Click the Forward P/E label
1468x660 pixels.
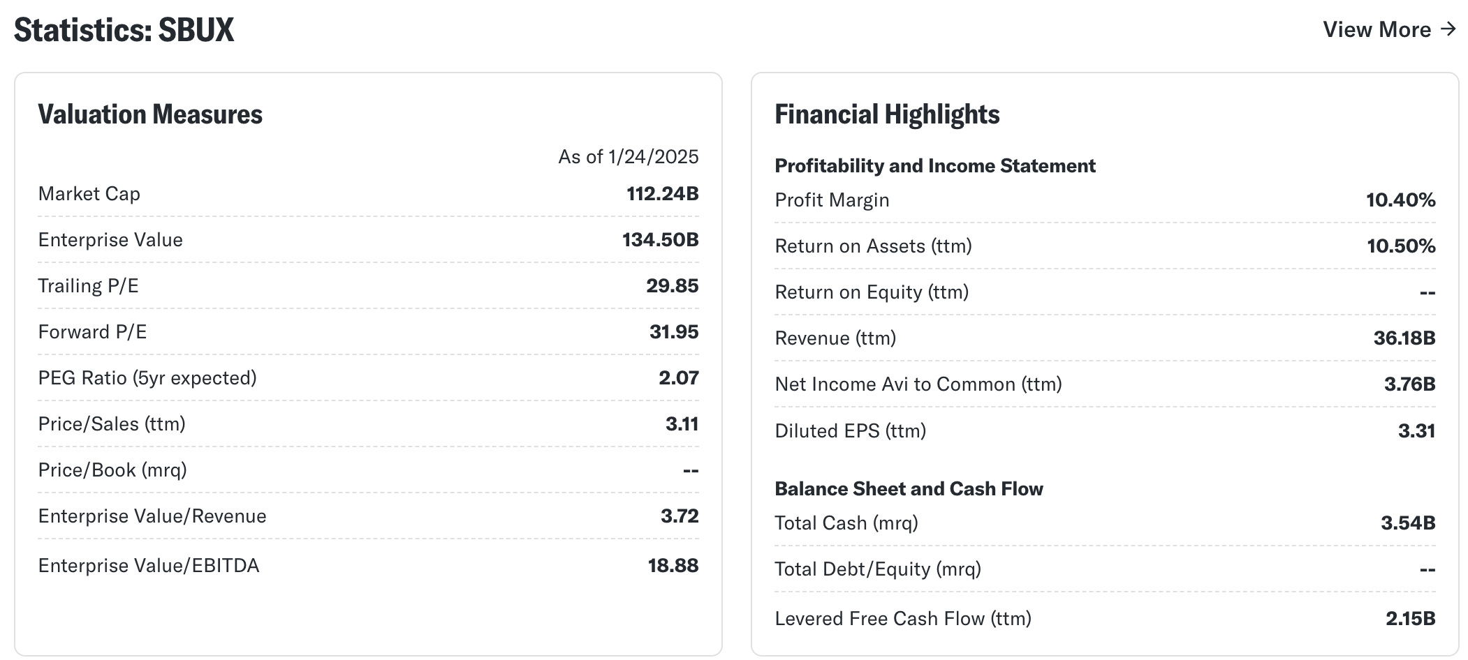92,332
